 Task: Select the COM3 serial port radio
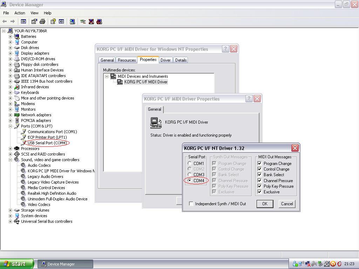point(190,174)
